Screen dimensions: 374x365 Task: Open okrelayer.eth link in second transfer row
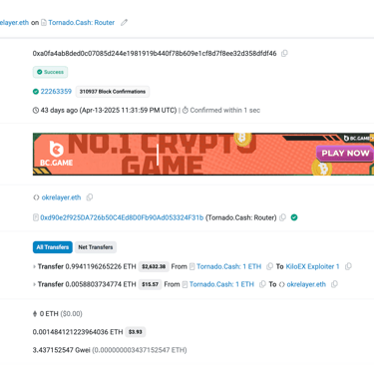306,284
